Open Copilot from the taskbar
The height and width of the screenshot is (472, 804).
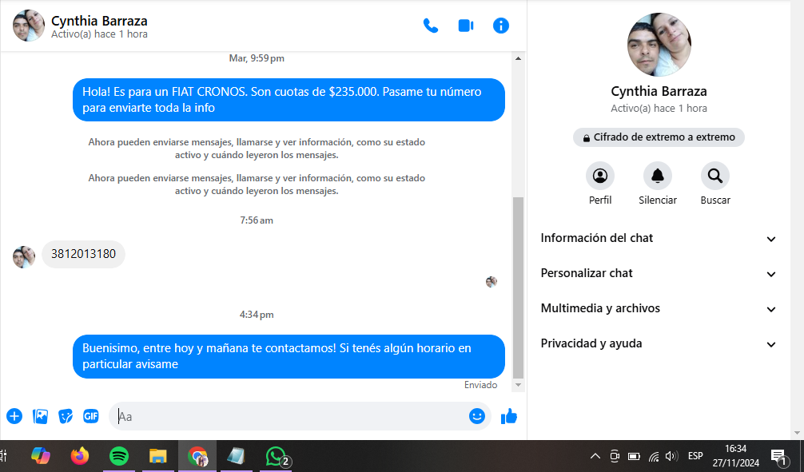point(41,455)
